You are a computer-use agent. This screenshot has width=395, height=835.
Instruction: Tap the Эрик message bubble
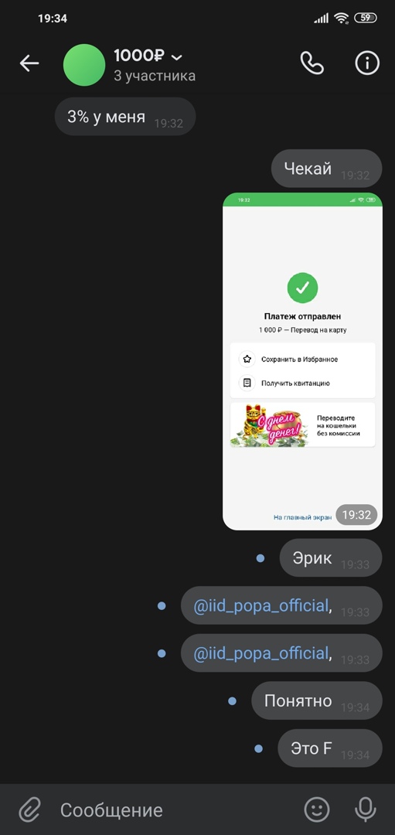[331, 557]
